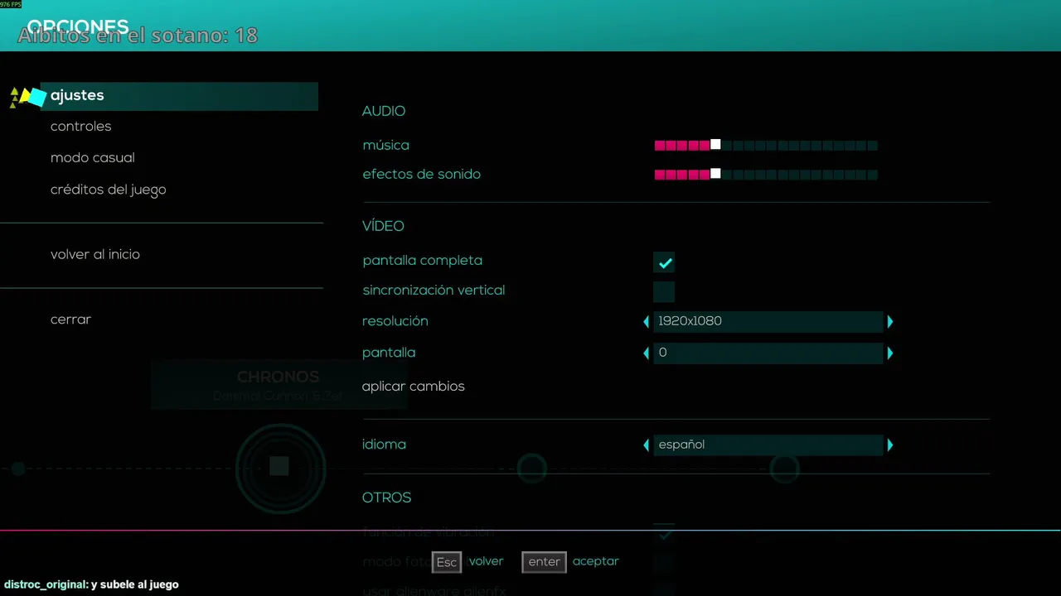Image resolution: width=1061 pixels, height=596 pixels.
Task: Click the VÍDEO section heading
Action: [x=383, y=226]
